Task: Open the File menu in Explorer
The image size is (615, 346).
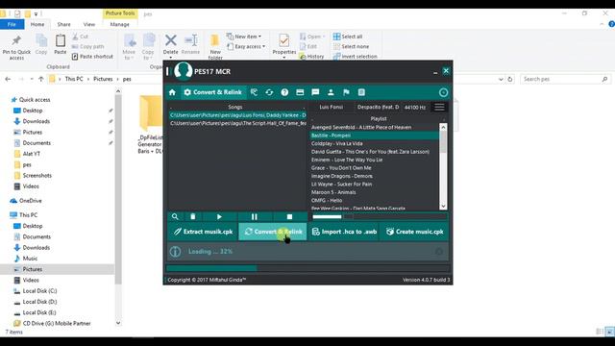Action: tap(12, 24)
